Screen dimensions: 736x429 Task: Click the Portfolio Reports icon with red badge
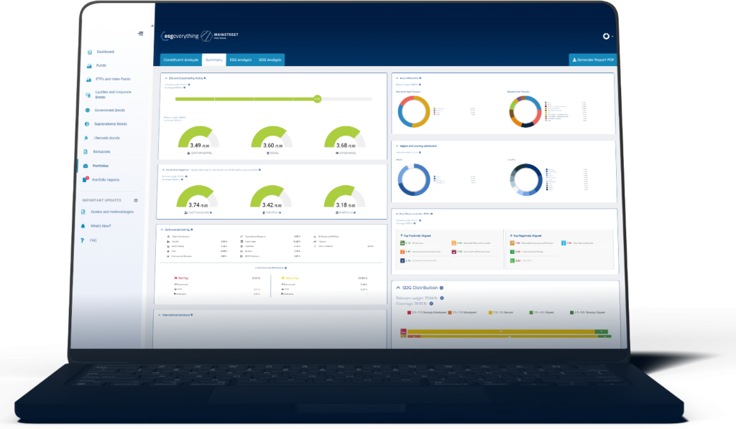[x=87, y=179]
